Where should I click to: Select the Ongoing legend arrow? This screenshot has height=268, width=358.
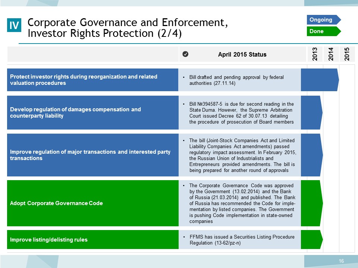(x=324, y=20)
